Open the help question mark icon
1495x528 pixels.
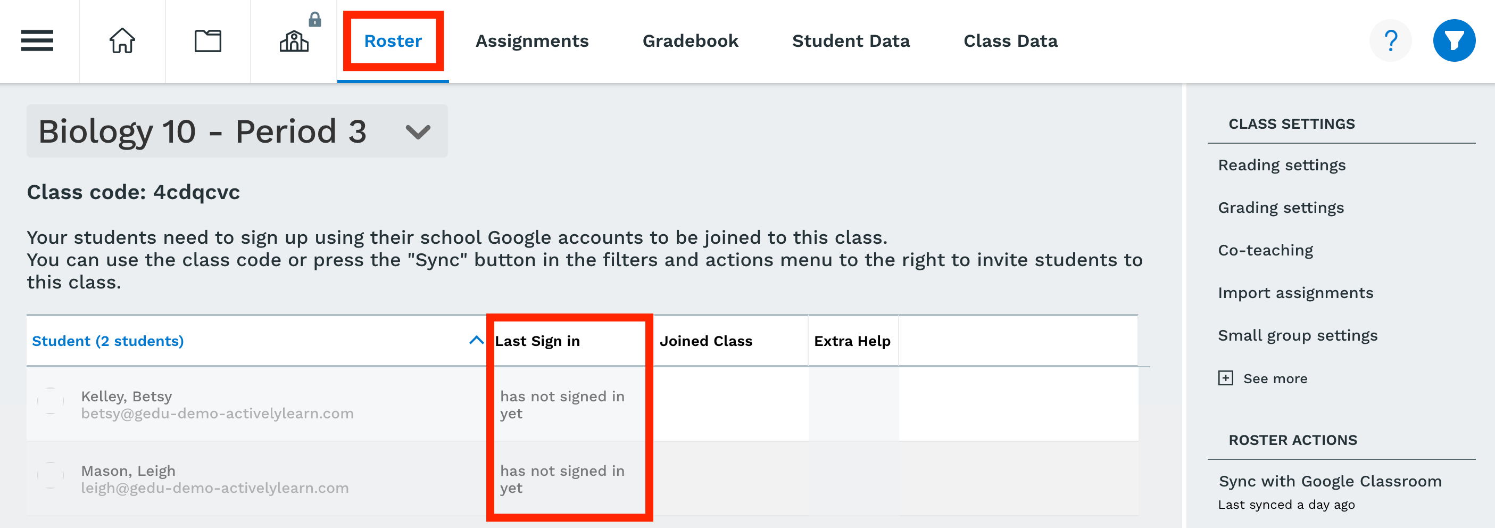[x=1391, y=40]
